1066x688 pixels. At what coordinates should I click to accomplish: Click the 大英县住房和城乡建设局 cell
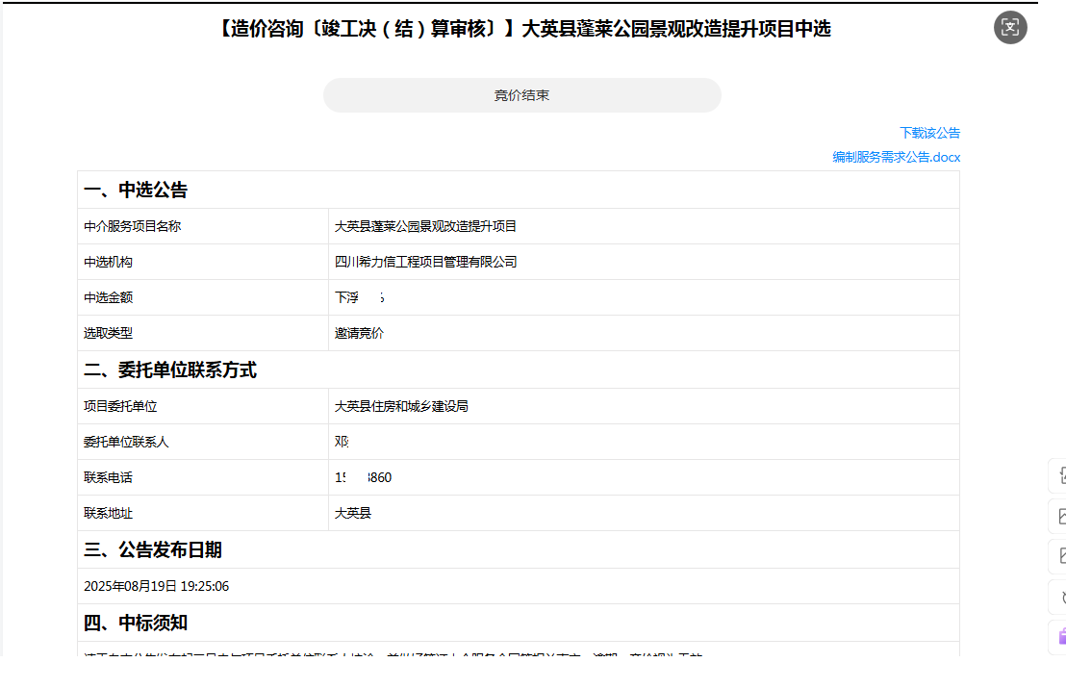point(401,406)
